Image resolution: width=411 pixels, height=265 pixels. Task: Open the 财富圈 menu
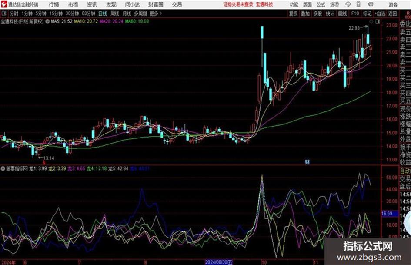pos(156,4)
